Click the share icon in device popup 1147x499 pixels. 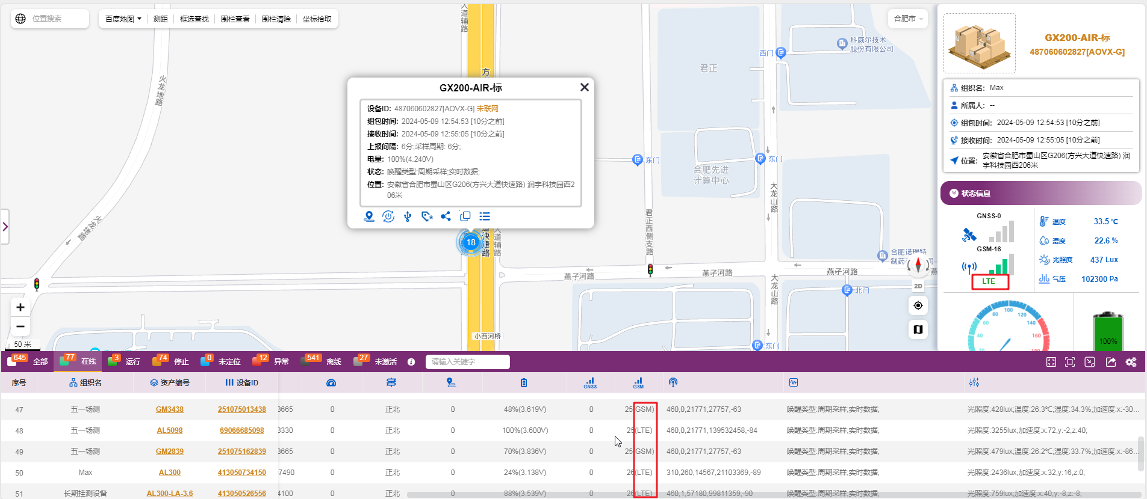(446, 216)
